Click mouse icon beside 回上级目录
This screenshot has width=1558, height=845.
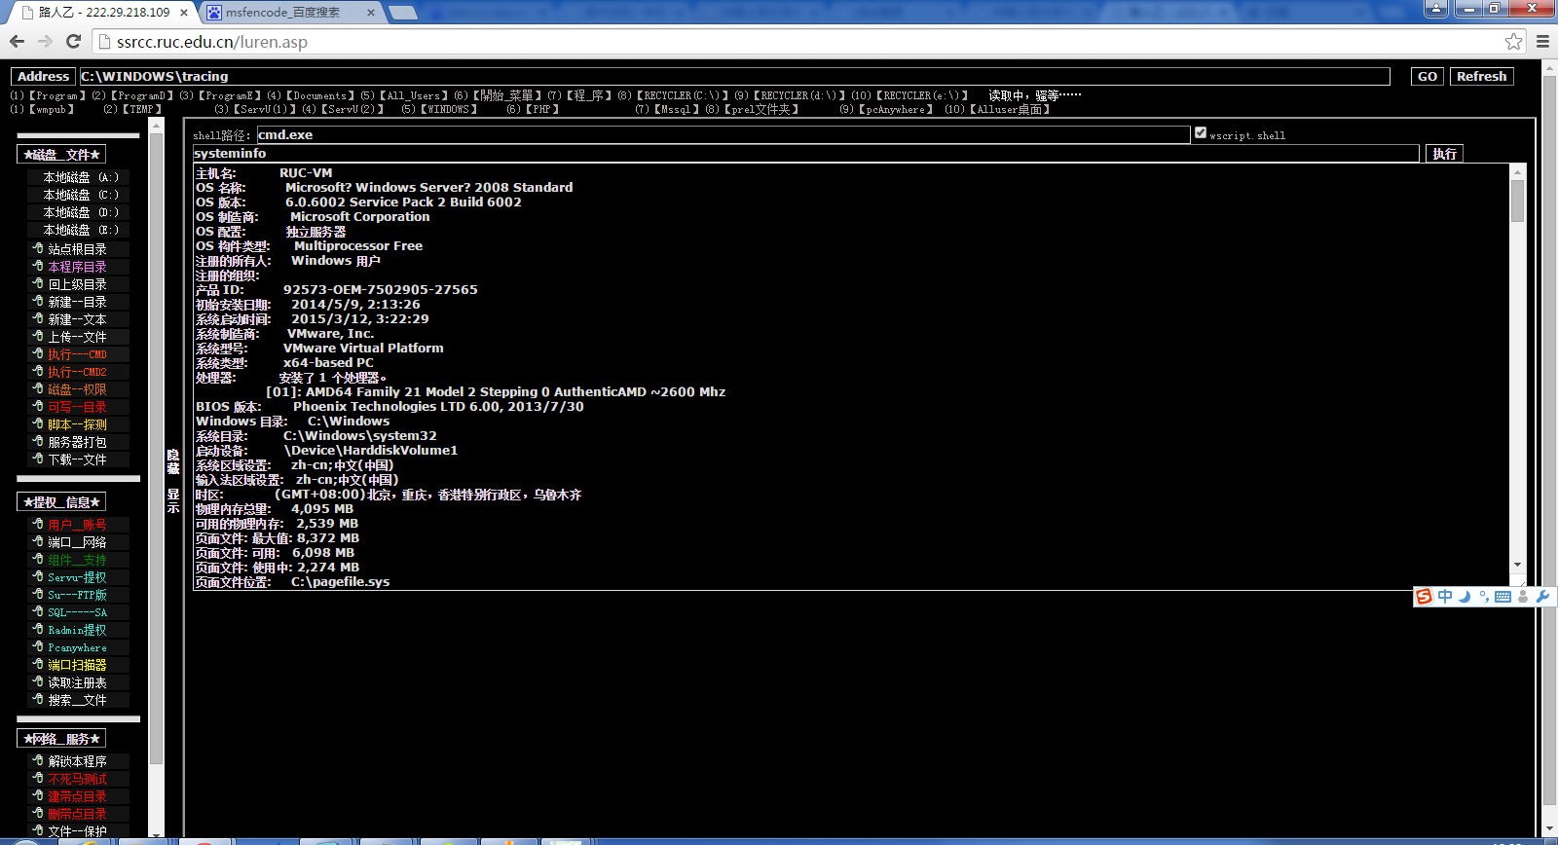click(38, 284)
